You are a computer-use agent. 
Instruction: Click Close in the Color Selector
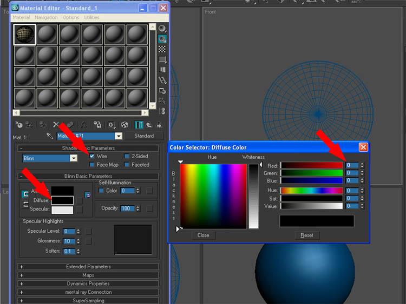[x=204, y=235]
